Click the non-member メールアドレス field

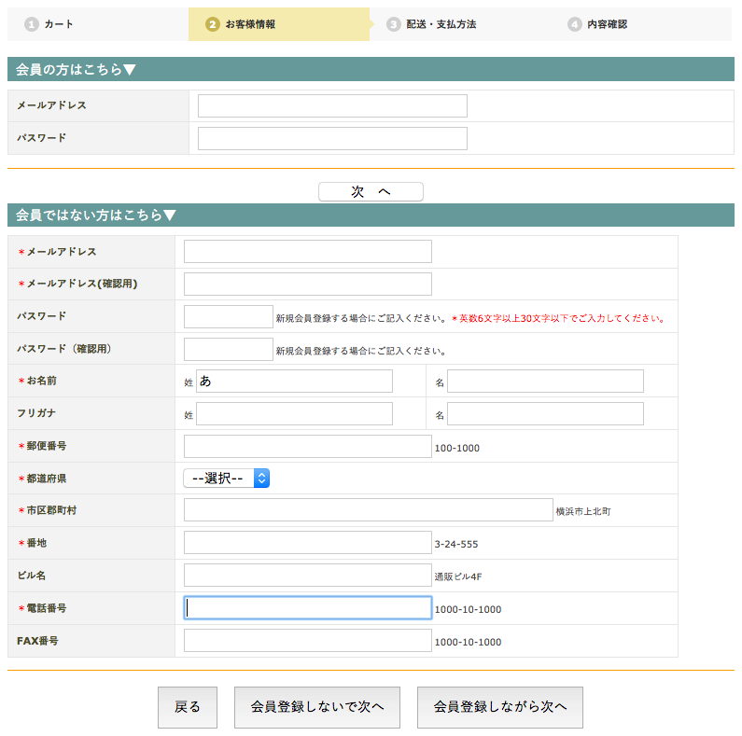308,252
